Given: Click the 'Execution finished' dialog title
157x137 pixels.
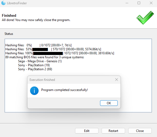Looking at the screenshot, I should [x=42, y=80].
